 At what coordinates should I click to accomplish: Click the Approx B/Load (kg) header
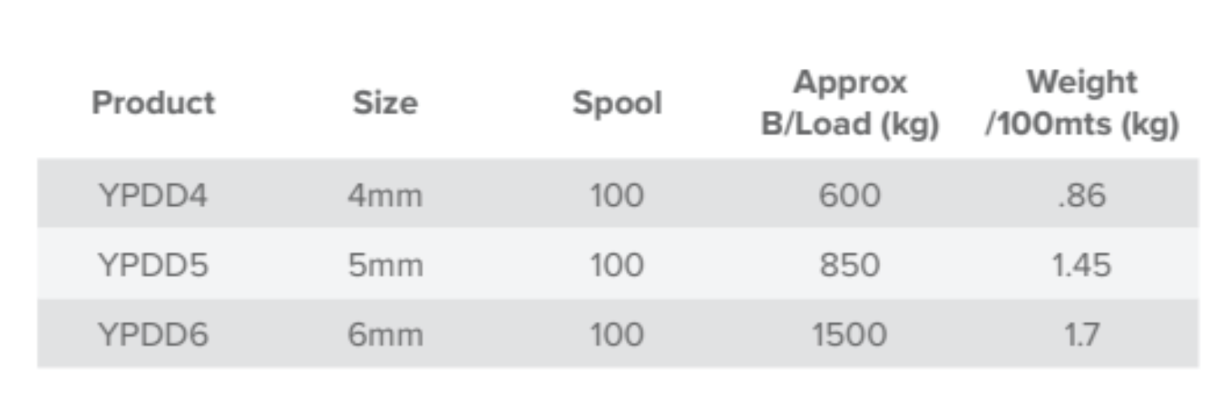[850, 103]
